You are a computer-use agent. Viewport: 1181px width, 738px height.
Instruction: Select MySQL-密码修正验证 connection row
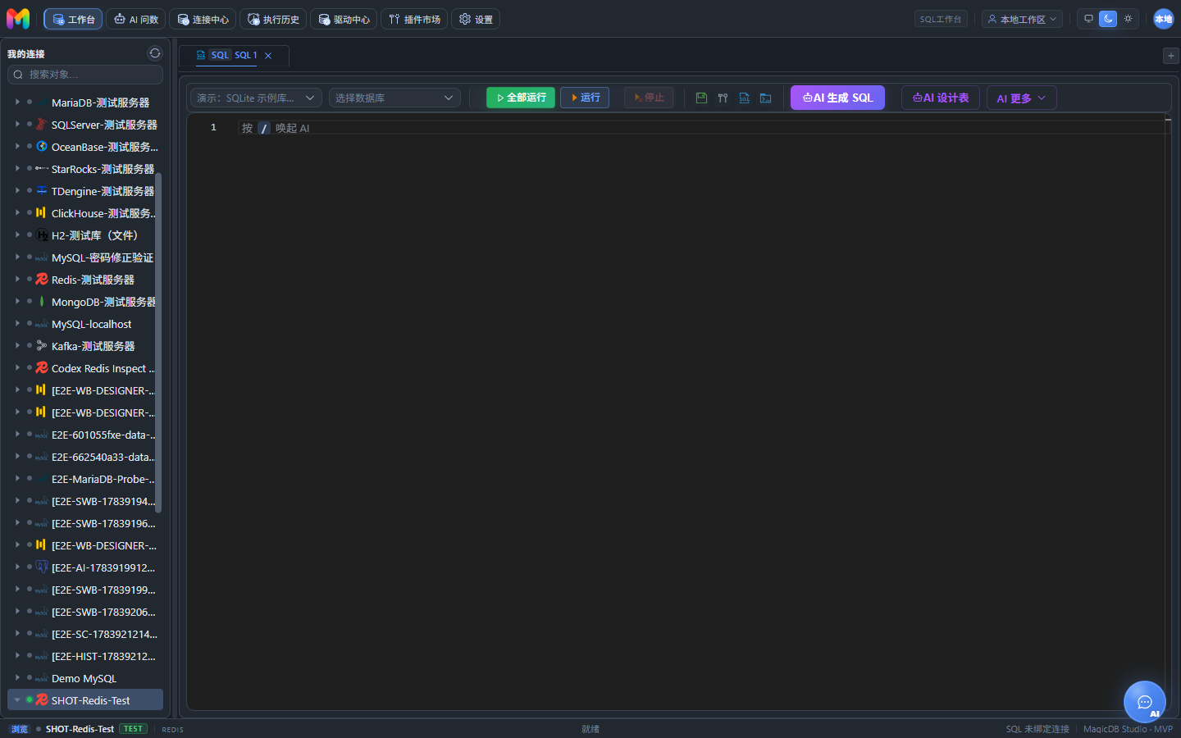85,257
